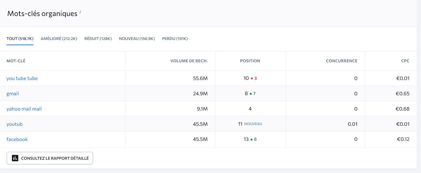Go to the PERDU (191K) tab

click(175, 39)
